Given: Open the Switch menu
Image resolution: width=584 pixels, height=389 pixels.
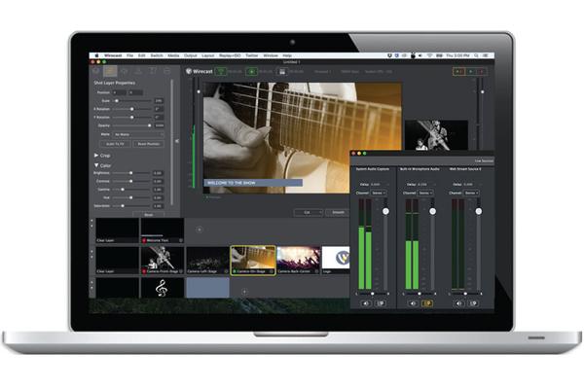Looking at the screenshot, I should coord(157,55).
